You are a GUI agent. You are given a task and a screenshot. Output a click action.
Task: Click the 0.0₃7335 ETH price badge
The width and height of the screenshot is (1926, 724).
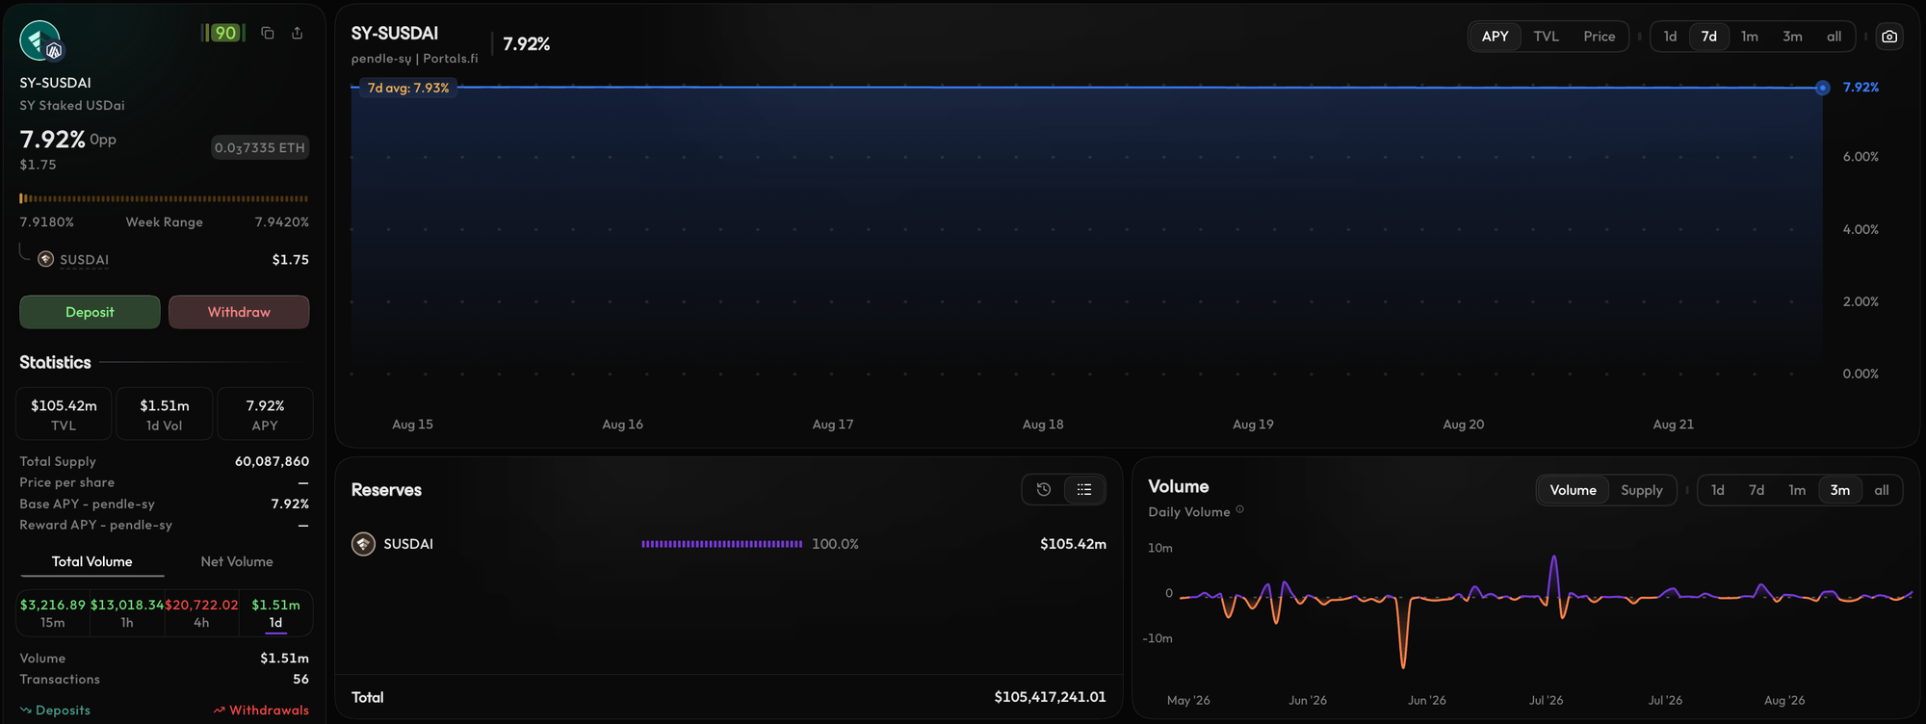(260, 147)
